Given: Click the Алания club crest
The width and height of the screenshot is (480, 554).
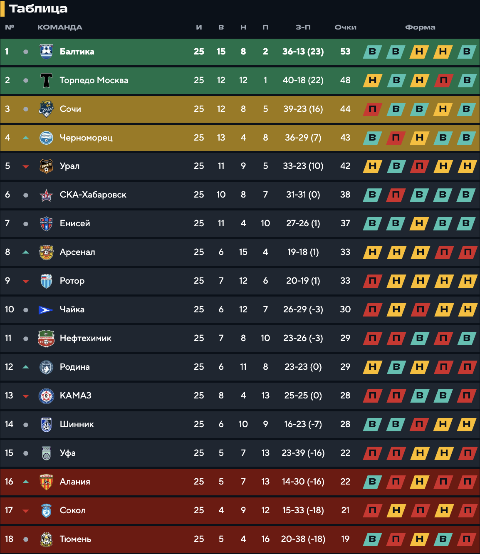Looking at the screenshot, I should point(46,482).
